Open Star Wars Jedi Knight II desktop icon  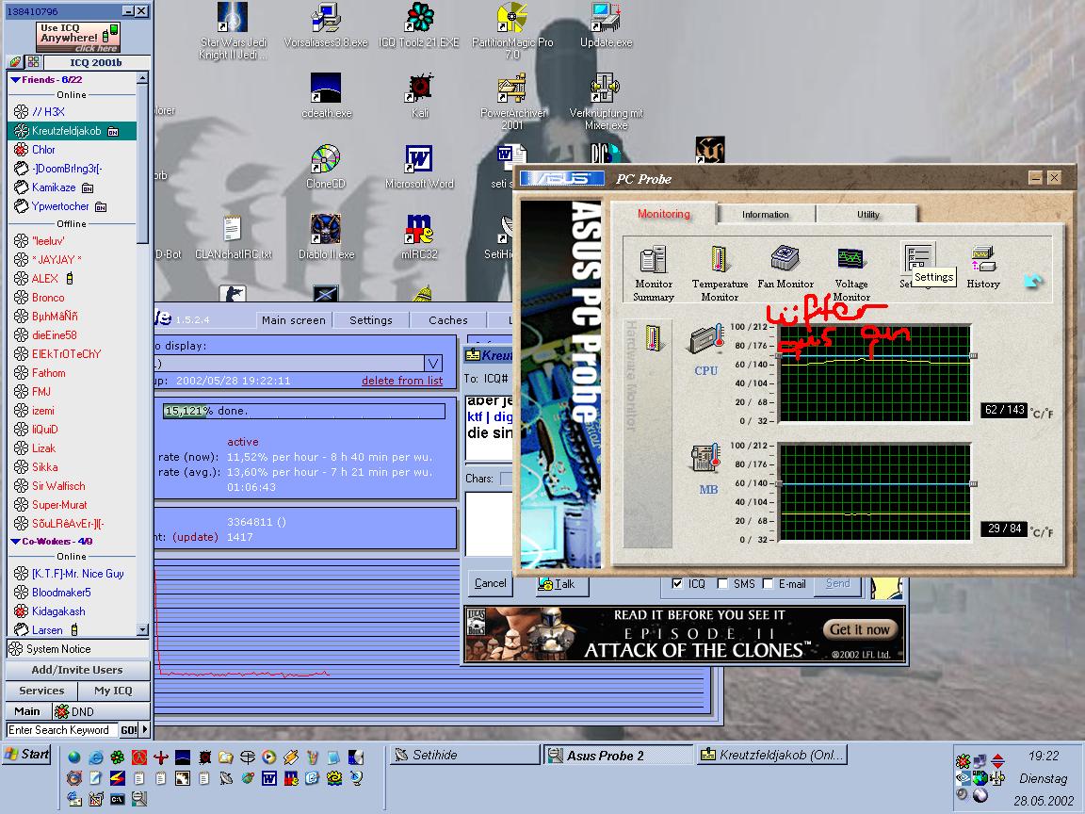point(233,30)
